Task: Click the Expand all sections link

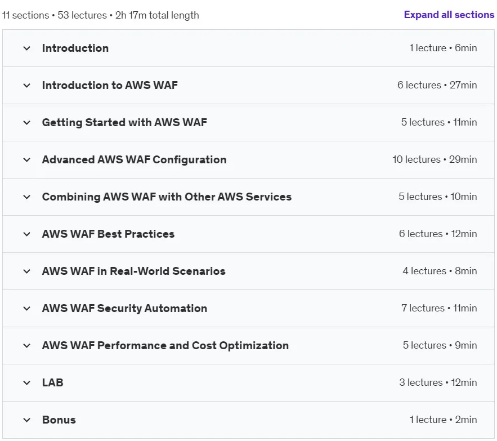Action: [x=449, y=15]
